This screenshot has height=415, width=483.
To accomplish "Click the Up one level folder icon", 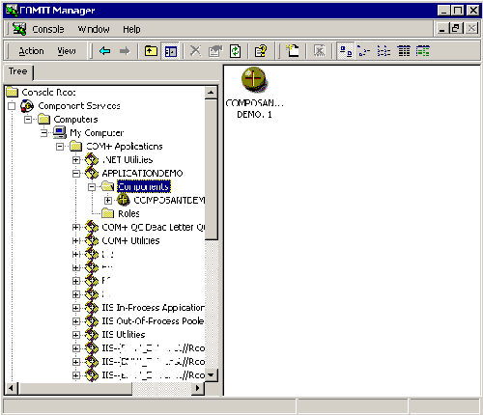I will (x=151, y=51).
